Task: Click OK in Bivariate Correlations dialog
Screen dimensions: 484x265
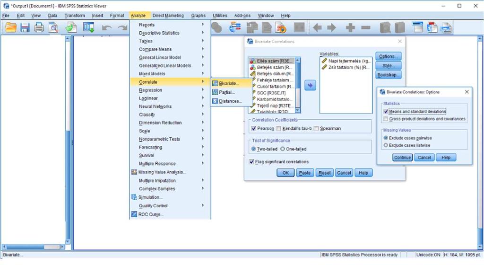Action: coord(285,173)
